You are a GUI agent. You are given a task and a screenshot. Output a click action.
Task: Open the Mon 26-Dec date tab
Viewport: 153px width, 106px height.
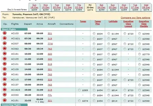[x=124, y=7]
